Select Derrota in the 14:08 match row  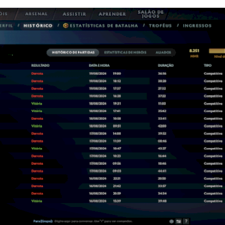(x=37, y=133)
